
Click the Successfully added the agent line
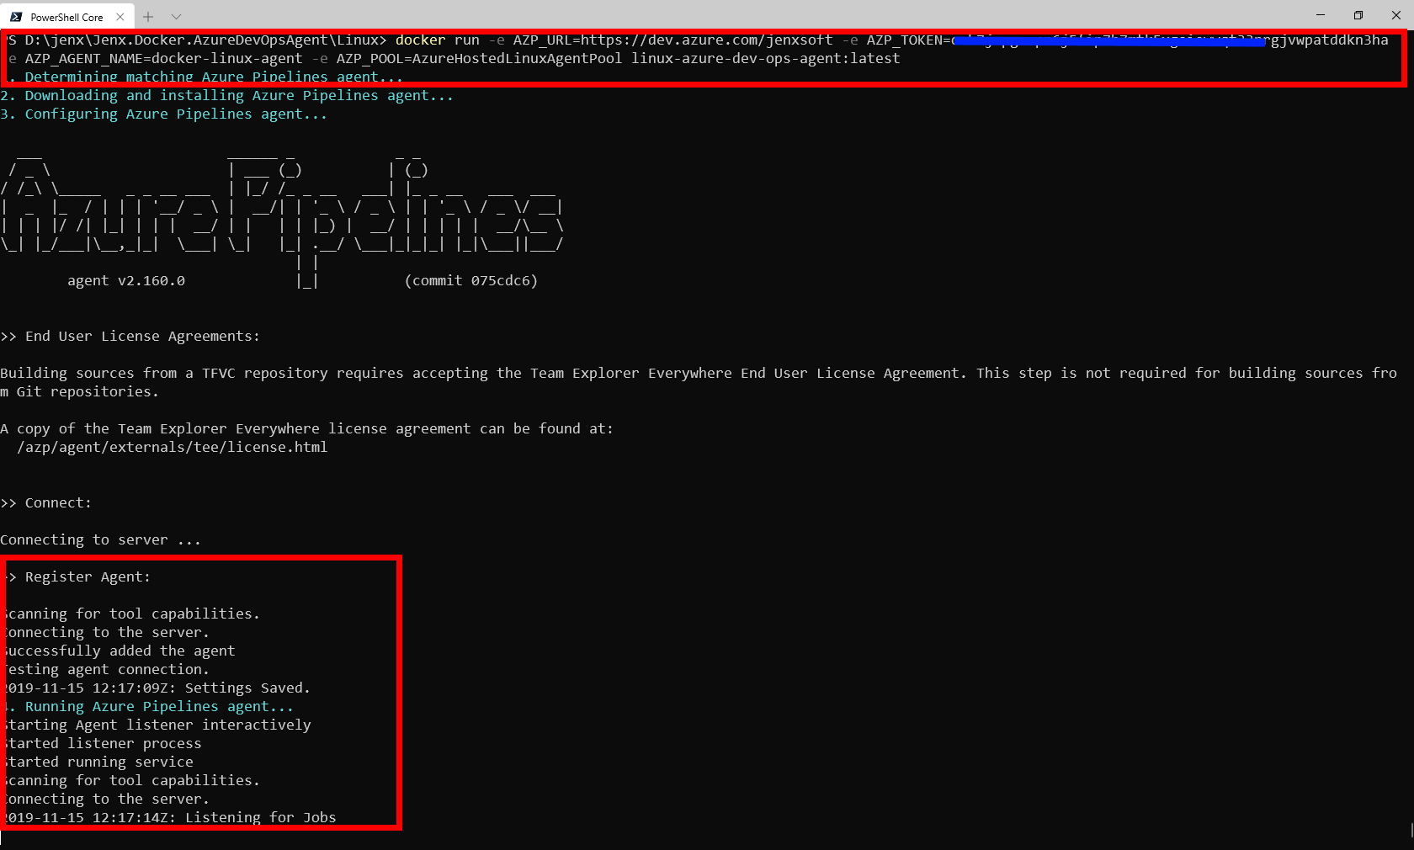click(x=120, y=651)
